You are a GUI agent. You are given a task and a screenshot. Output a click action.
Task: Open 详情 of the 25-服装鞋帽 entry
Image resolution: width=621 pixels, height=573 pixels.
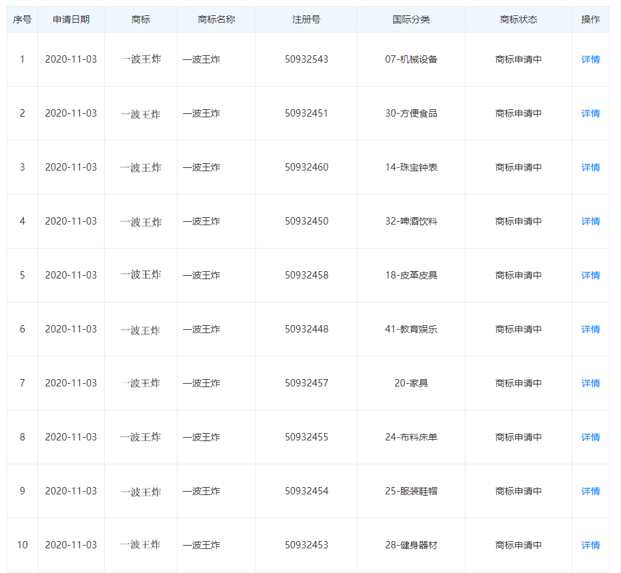590,491
